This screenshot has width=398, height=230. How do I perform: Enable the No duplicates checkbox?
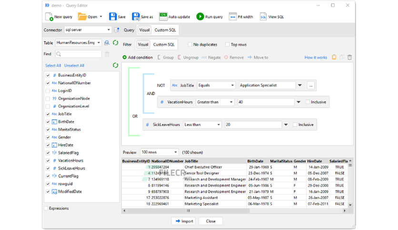click(x=190, y=44)
